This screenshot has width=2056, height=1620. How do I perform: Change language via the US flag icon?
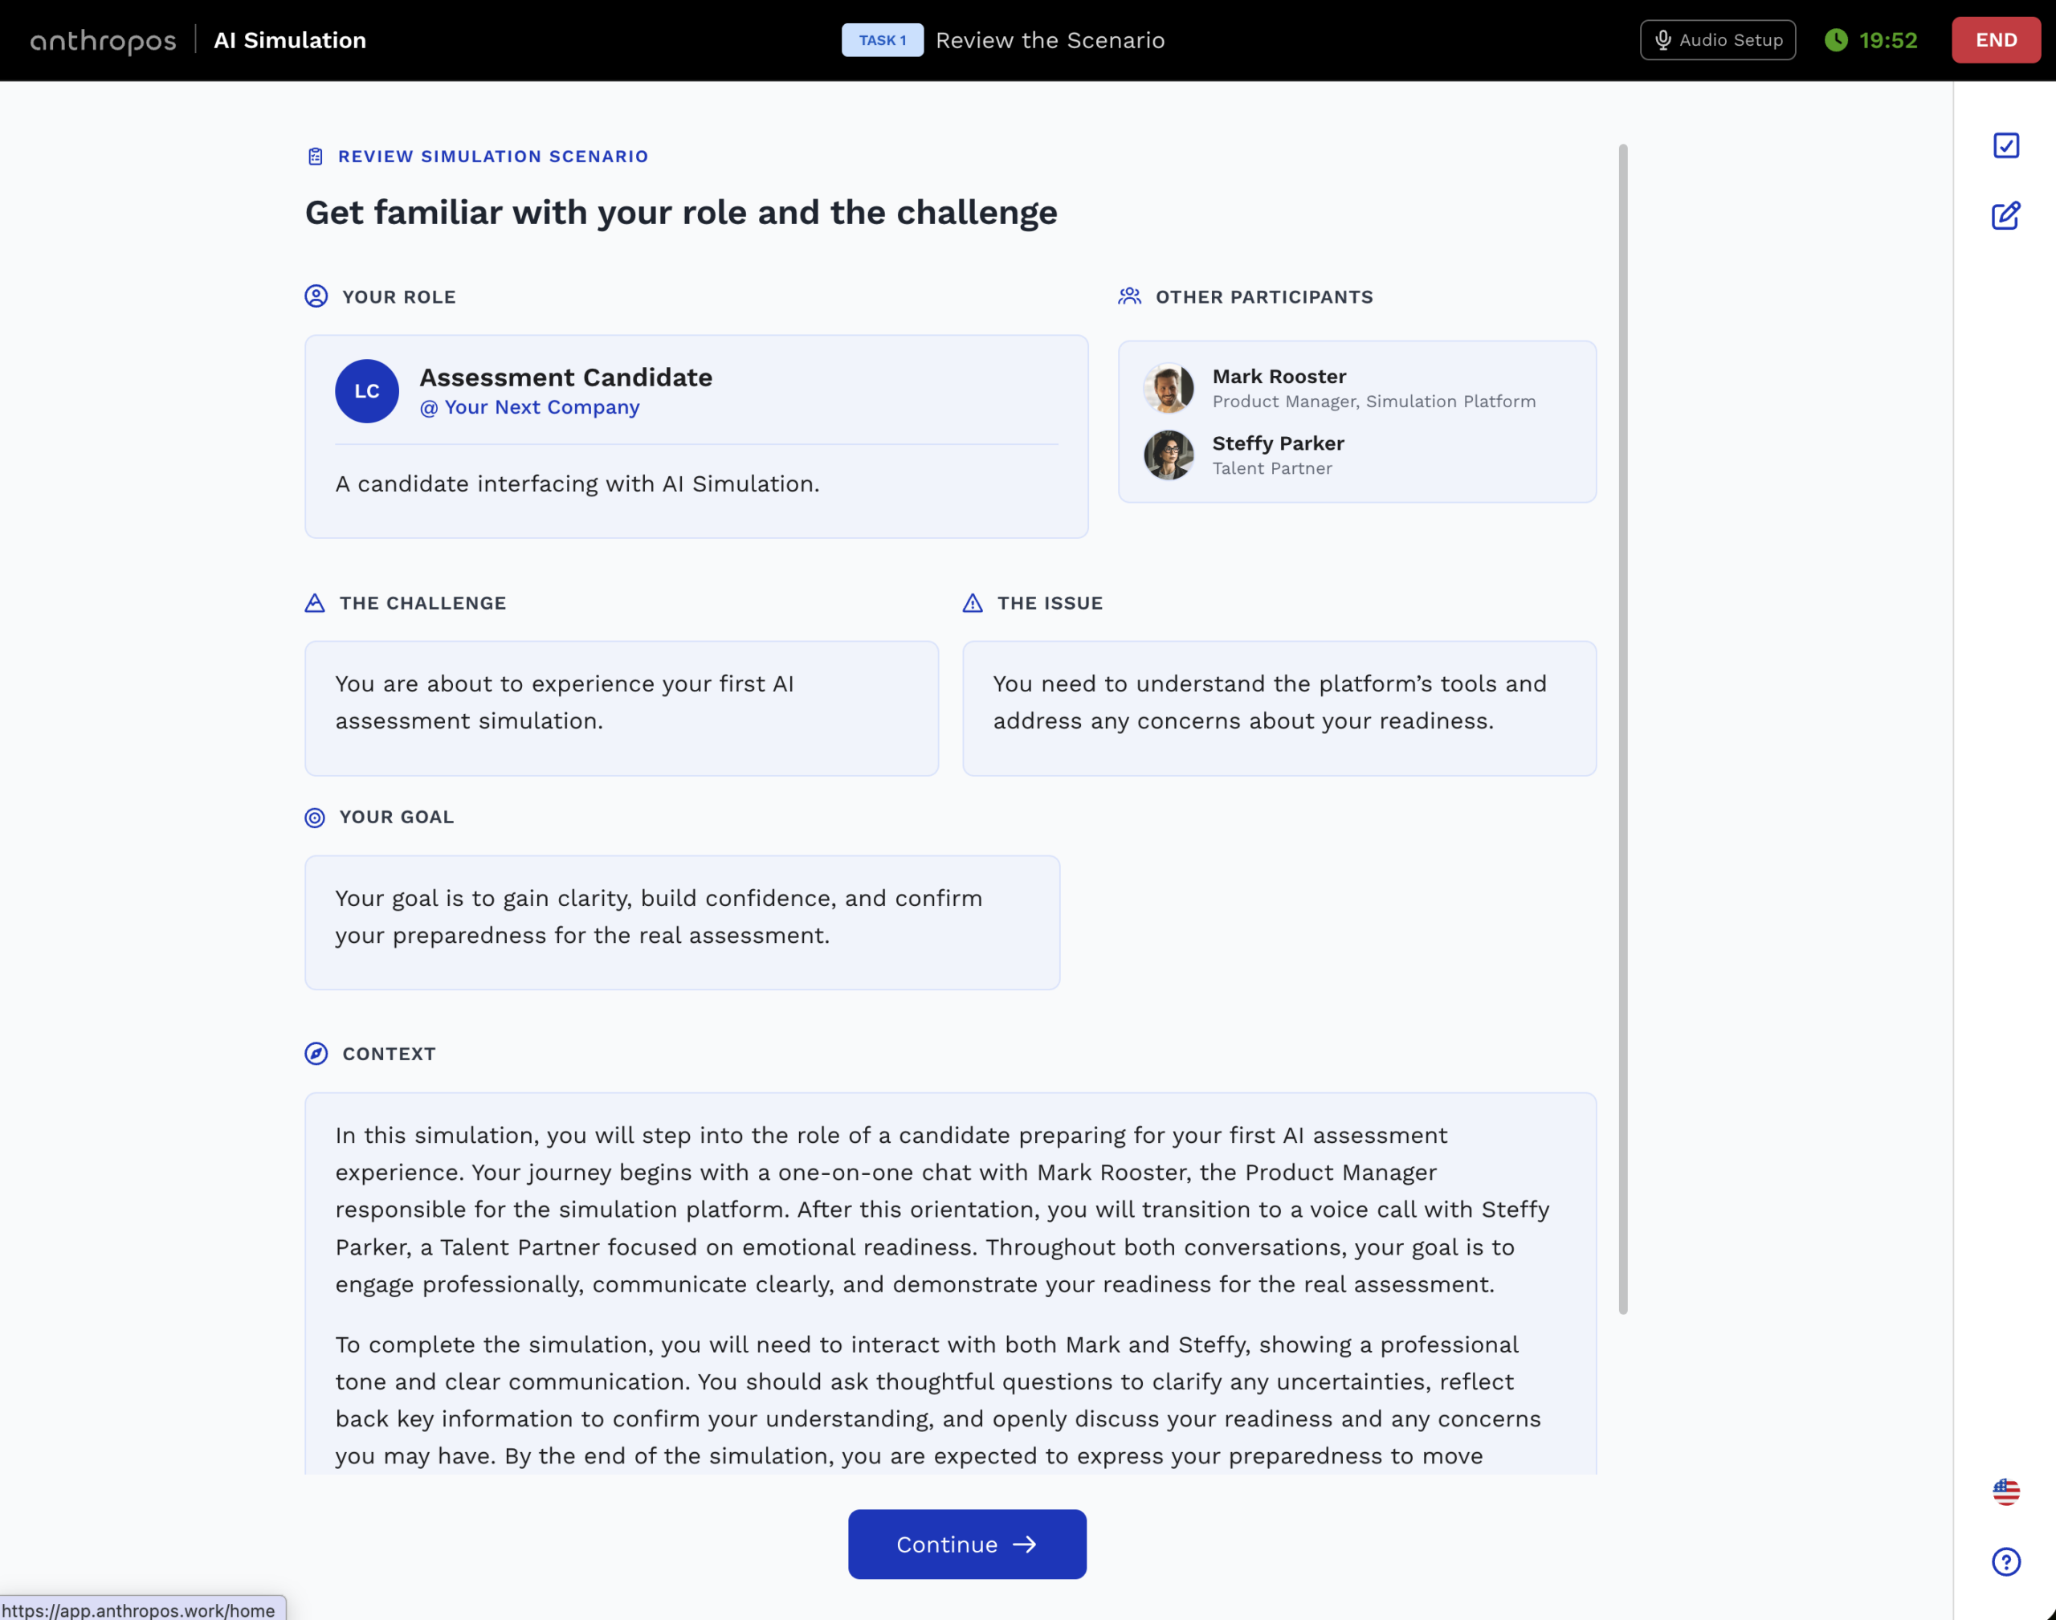tap(2005, 1492)
